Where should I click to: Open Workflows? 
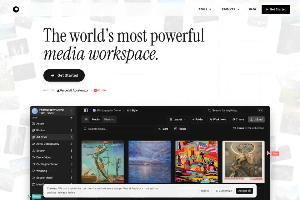218,119
